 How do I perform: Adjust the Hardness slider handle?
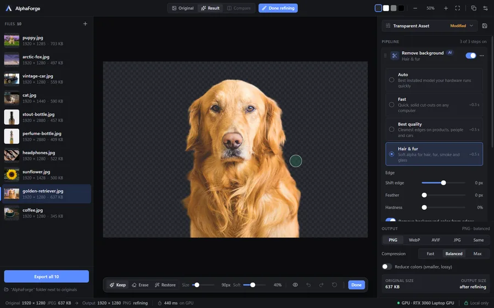coord(424,208)
